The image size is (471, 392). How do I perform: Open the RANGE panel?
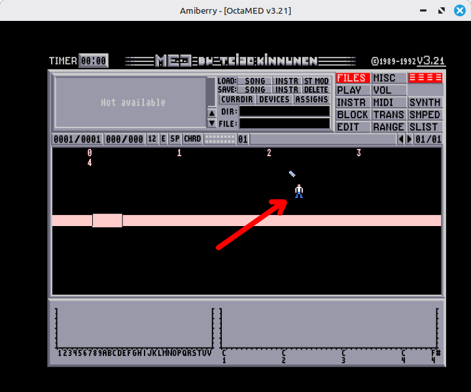pos(389,127)
